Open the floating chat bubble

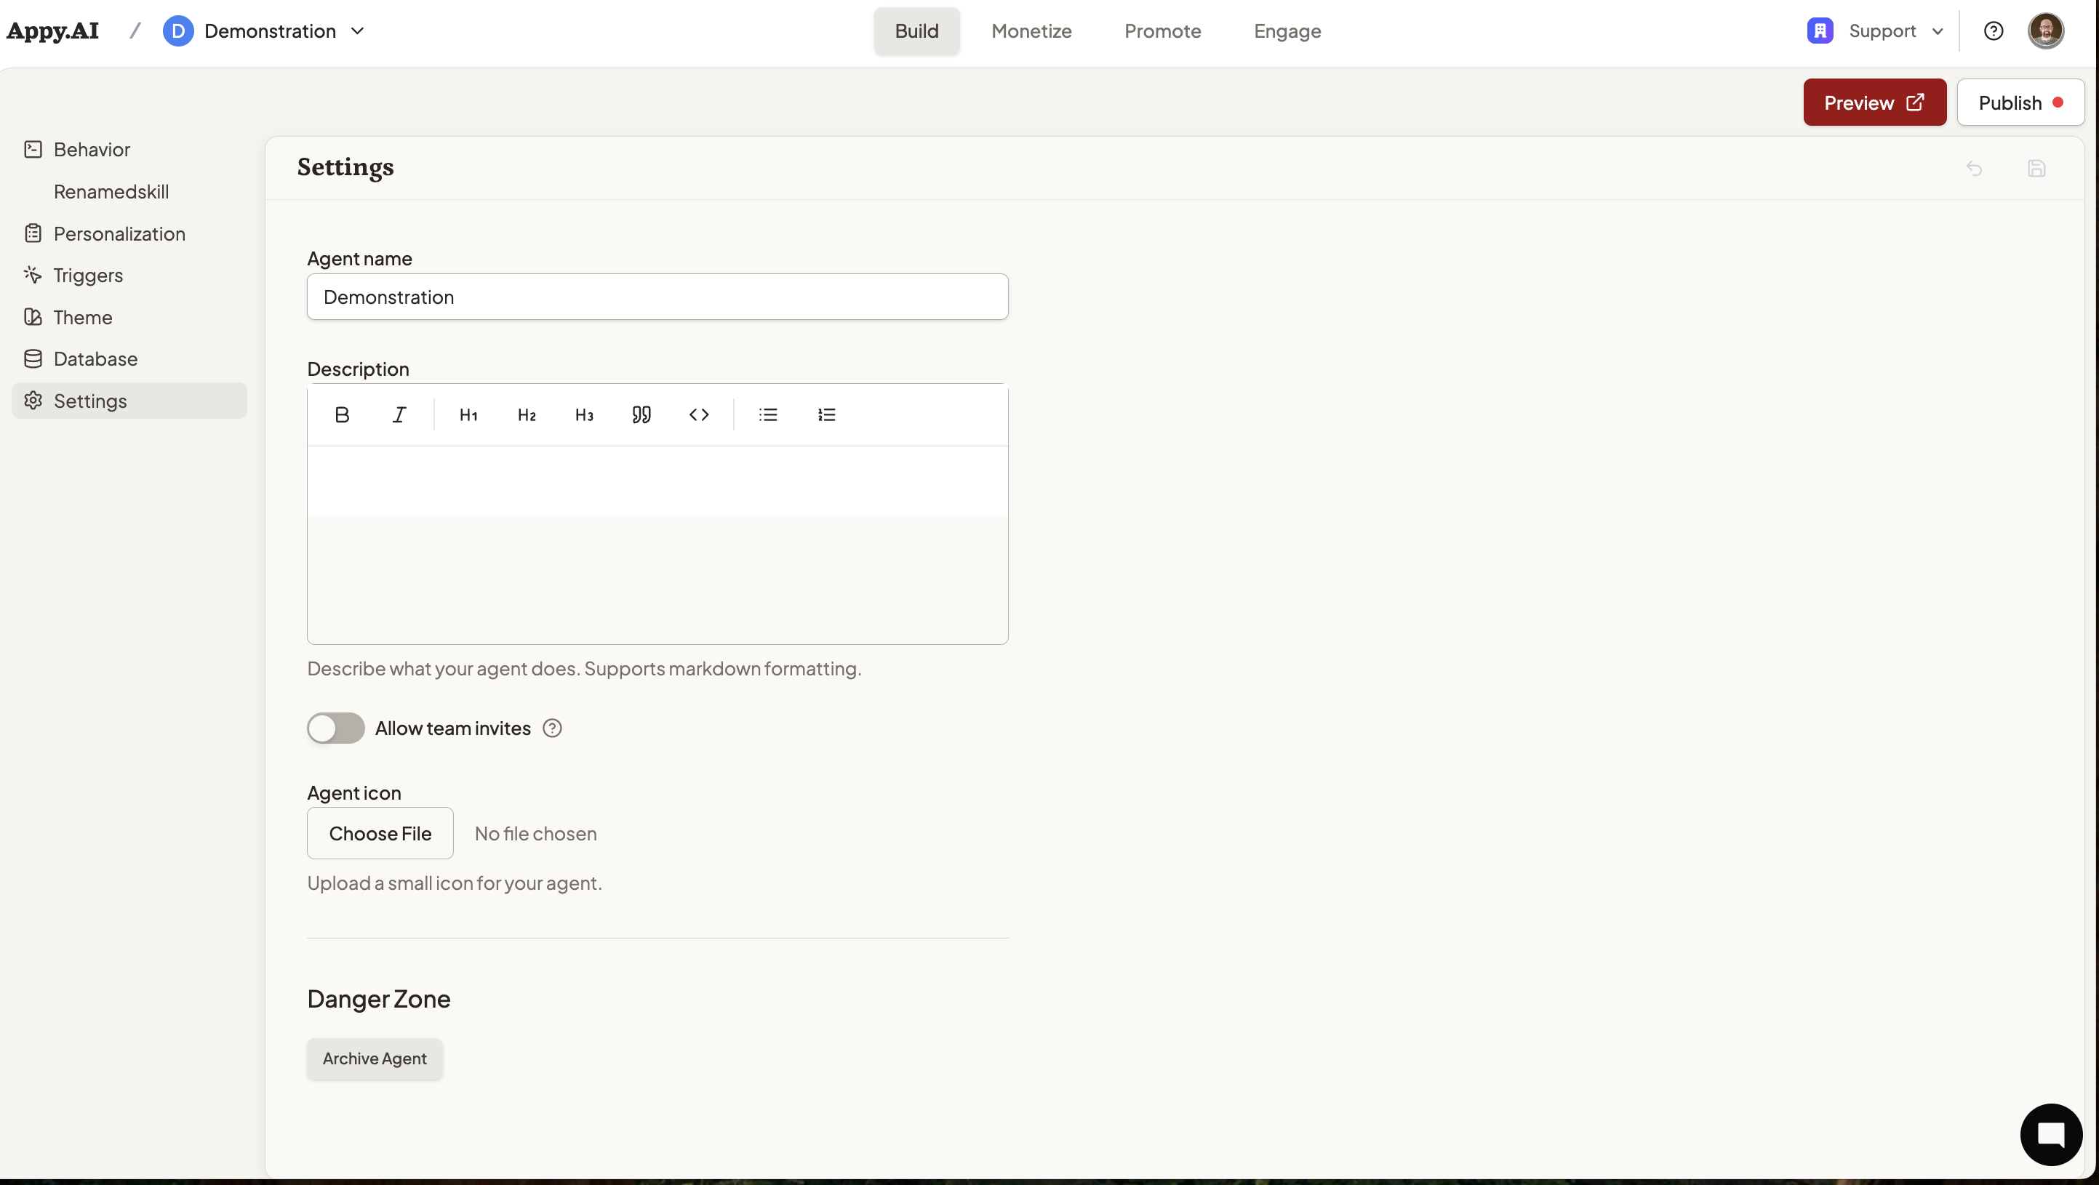click(2051, 1133)
